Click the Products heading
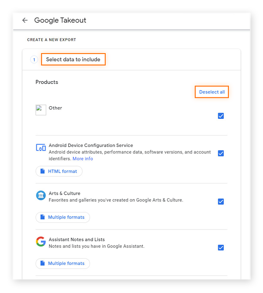Image resolution: width=263 pixels, height=293 pixels. (47, 82)
